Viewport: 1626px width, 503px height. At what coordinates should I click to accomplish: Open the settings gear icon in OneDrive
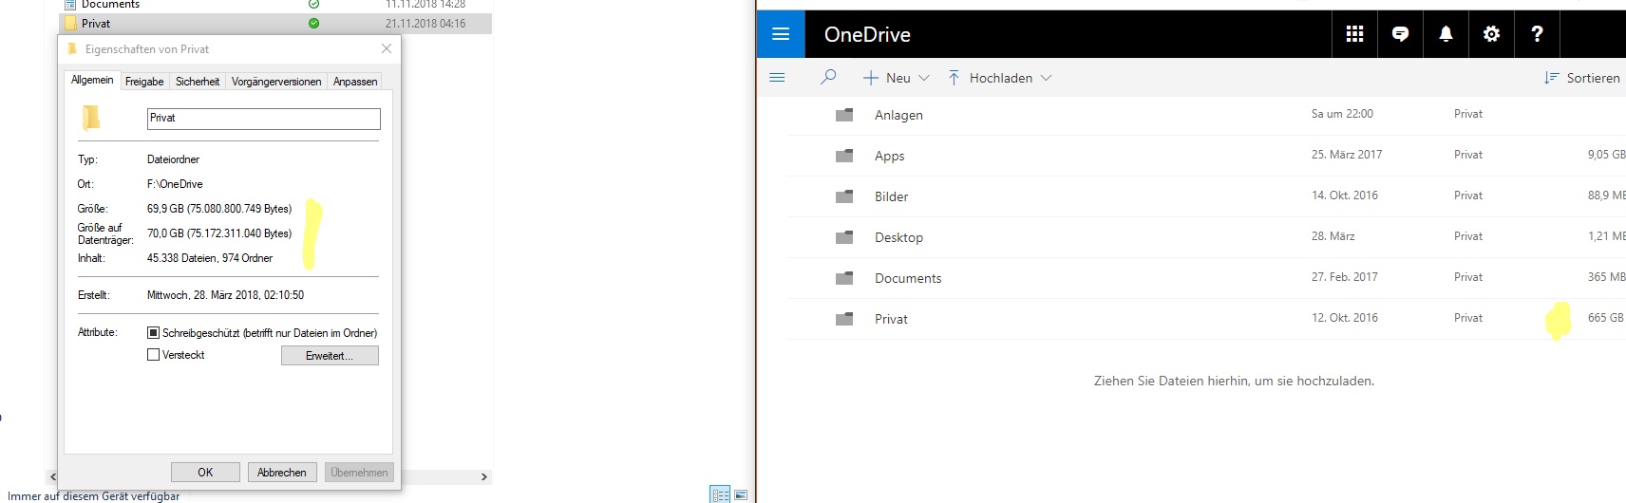(1491, 34)
